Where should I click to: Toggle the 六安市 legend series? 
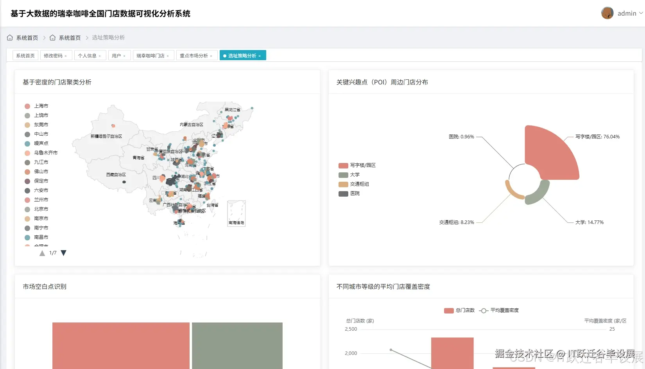tap(36, 190)
